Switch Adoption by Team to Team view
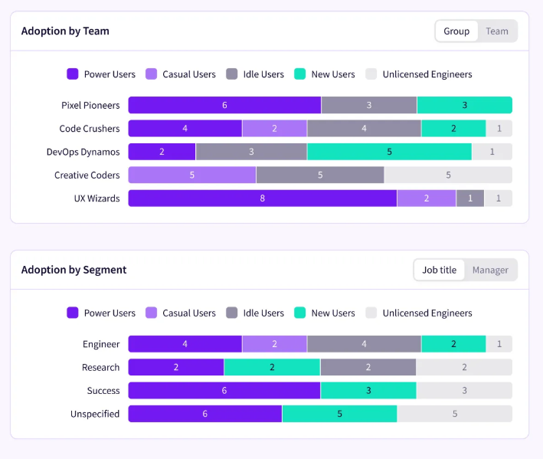Image resolution: width=543 pixels, height=459 pixels. click(497, 31)
